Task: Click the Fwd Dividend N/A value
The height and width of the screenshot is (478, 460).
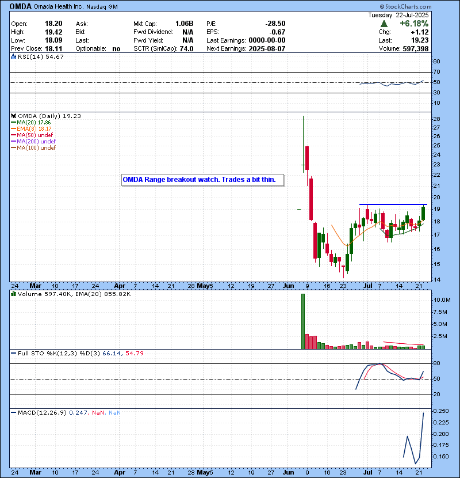Action: click(x=188, y=32)
